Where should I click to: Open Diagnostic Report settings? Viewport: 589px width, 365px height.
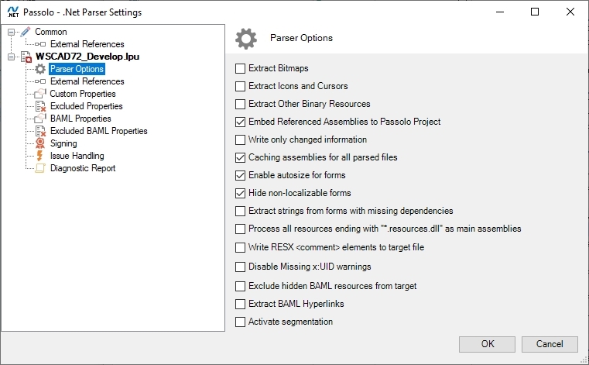point(83,168)
